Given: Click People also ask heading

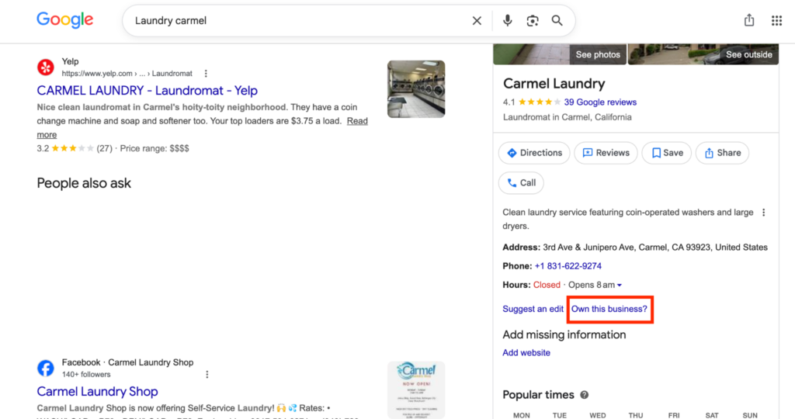Looking at the screenshot, I should (x=84, y=183).
